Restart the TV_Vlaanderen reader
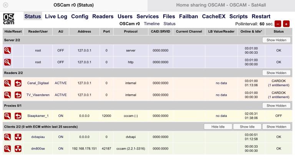Screen dimensions: 295x161 pyautogui.click(x=18, y=95)
